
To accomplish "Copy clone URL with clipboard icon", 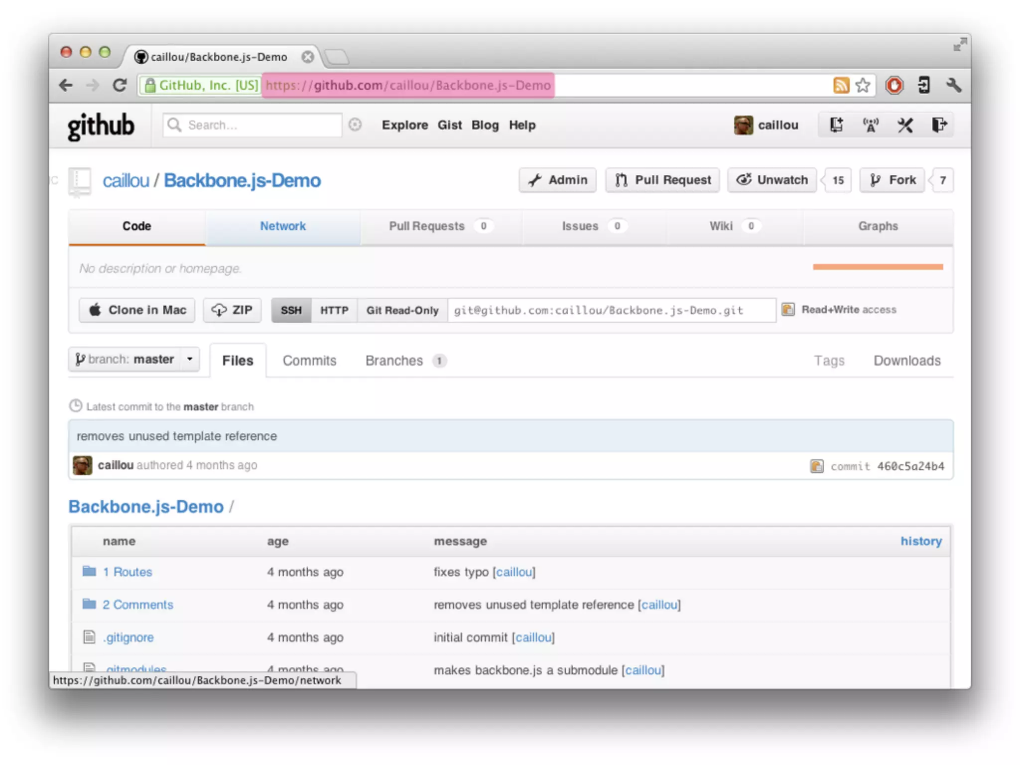I will pyautogui.click(x=788, y=309).
